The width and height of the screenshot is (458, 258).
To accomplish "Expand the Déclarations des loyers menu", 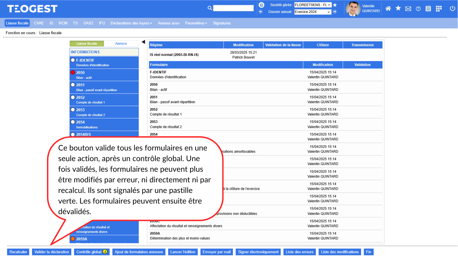I will 131,23.
